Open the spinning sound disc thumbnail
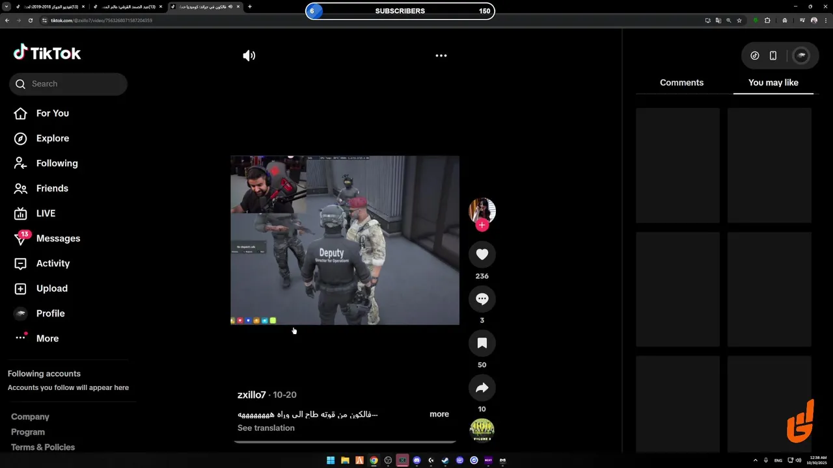 (482, 430)
